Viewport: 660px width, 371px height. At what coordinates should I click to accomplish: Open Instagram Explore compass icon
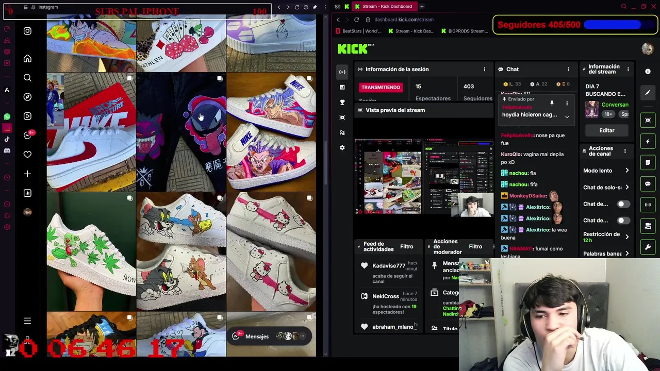point(27,97)
